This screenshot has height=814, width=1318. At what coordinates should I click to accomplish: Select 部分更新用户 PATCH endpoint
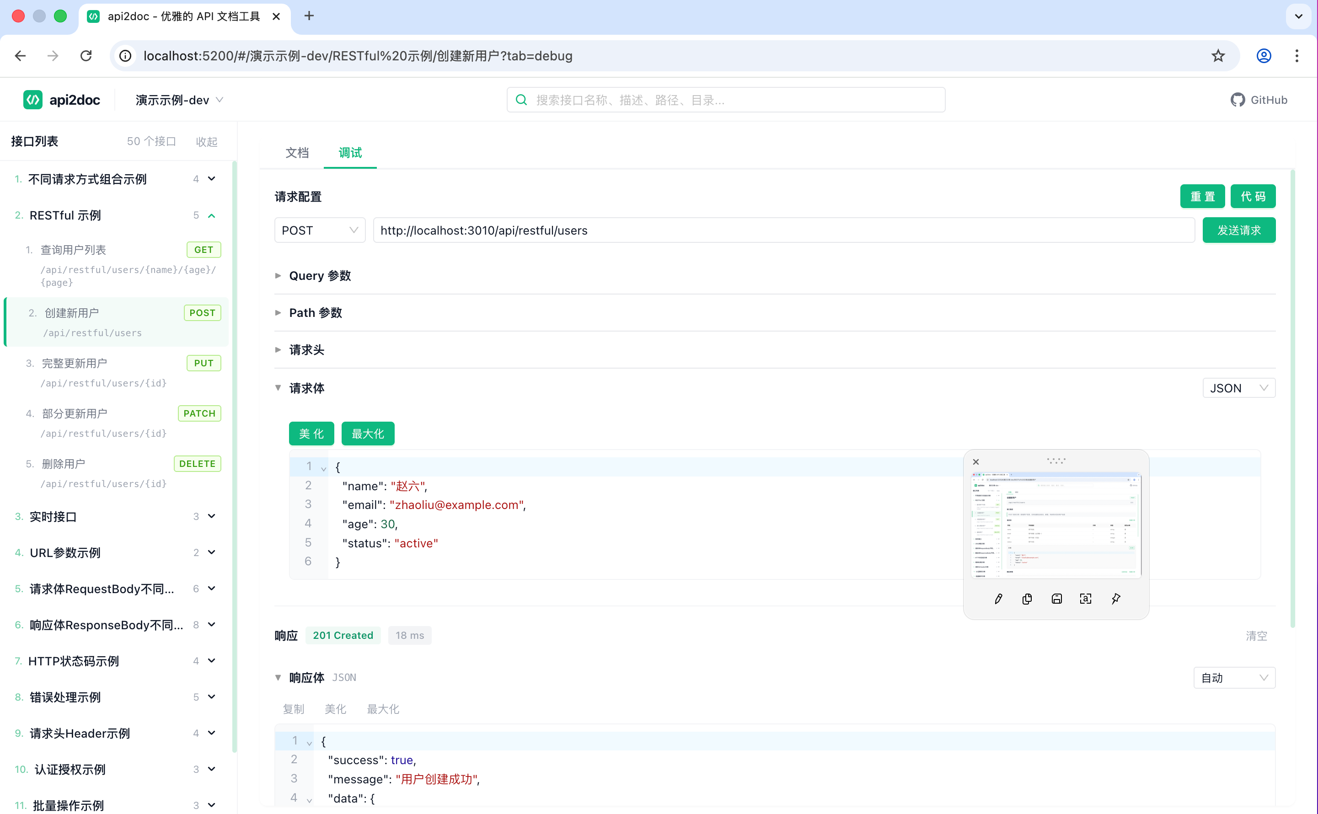[117, 423]
